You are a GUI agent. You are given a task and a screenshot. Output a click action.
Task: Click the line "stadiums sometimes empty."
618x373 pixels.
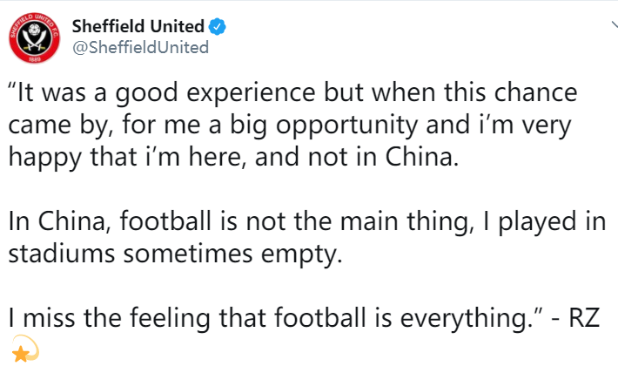point(175,254)
